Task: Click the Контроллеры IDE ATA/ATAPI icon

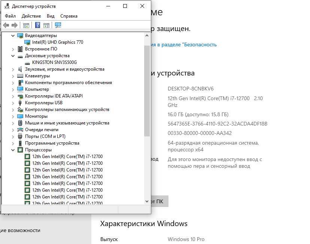Action: click(20, 96)
